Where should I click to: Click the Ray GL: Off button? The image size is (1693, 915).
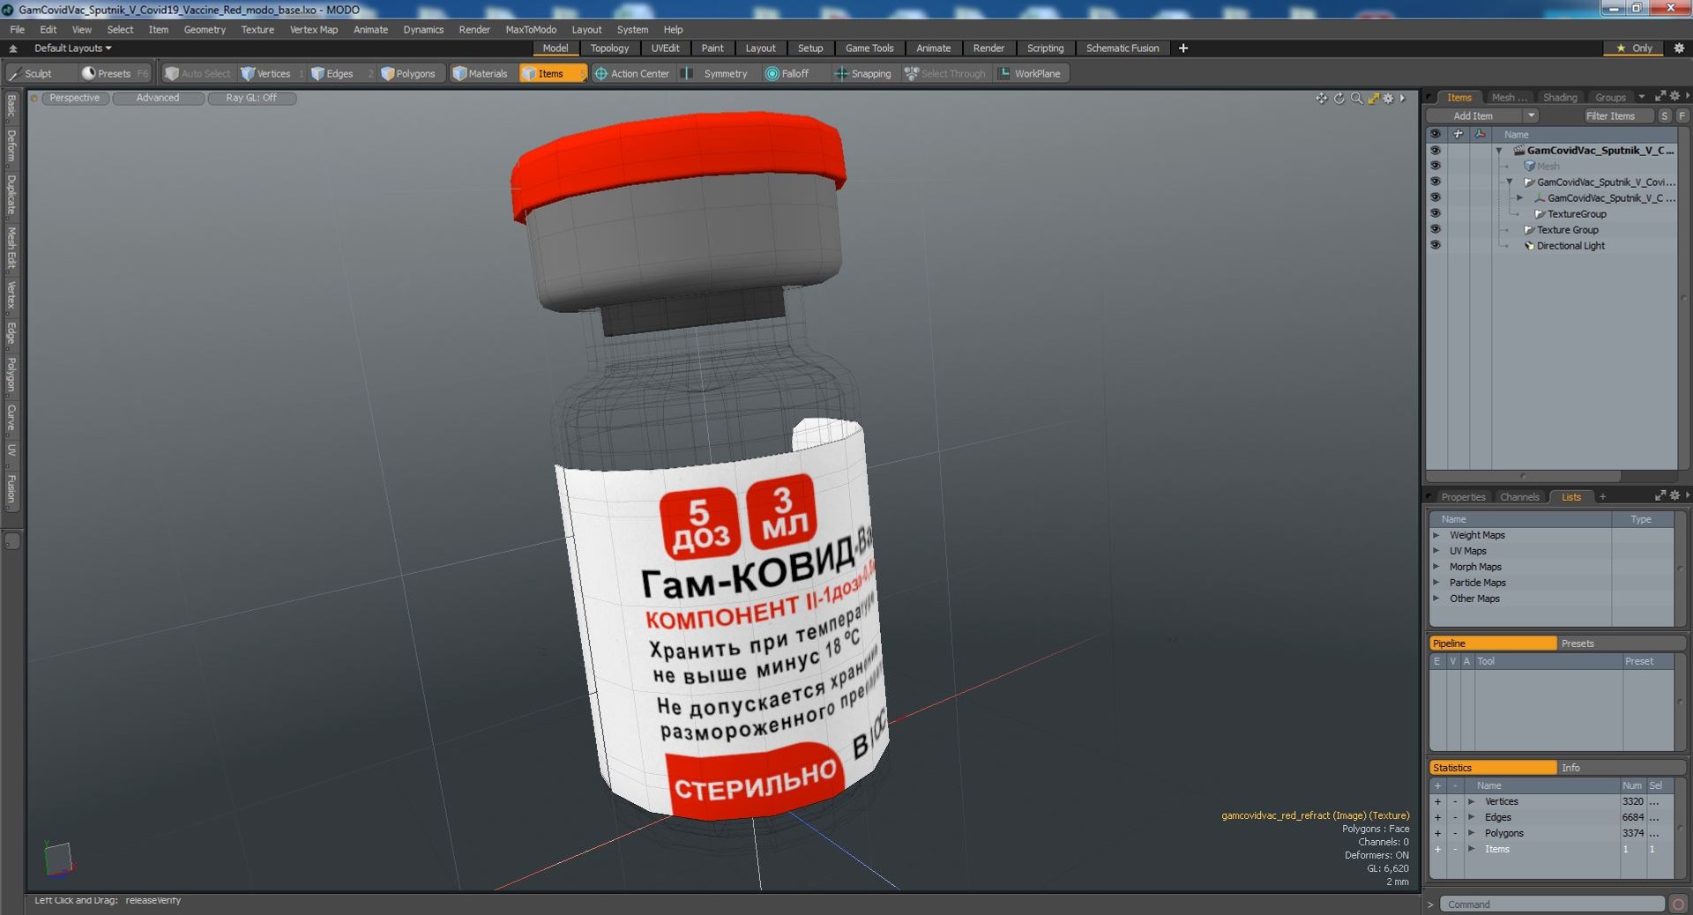251,98
